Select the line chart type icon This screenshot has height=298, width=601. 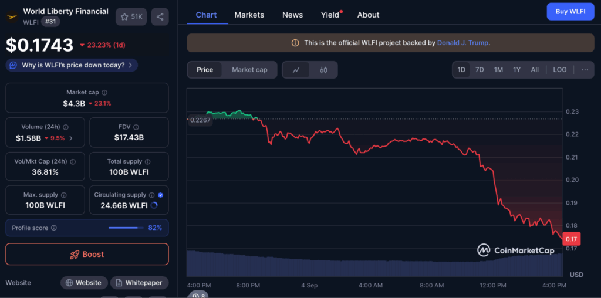pos(296,70)
